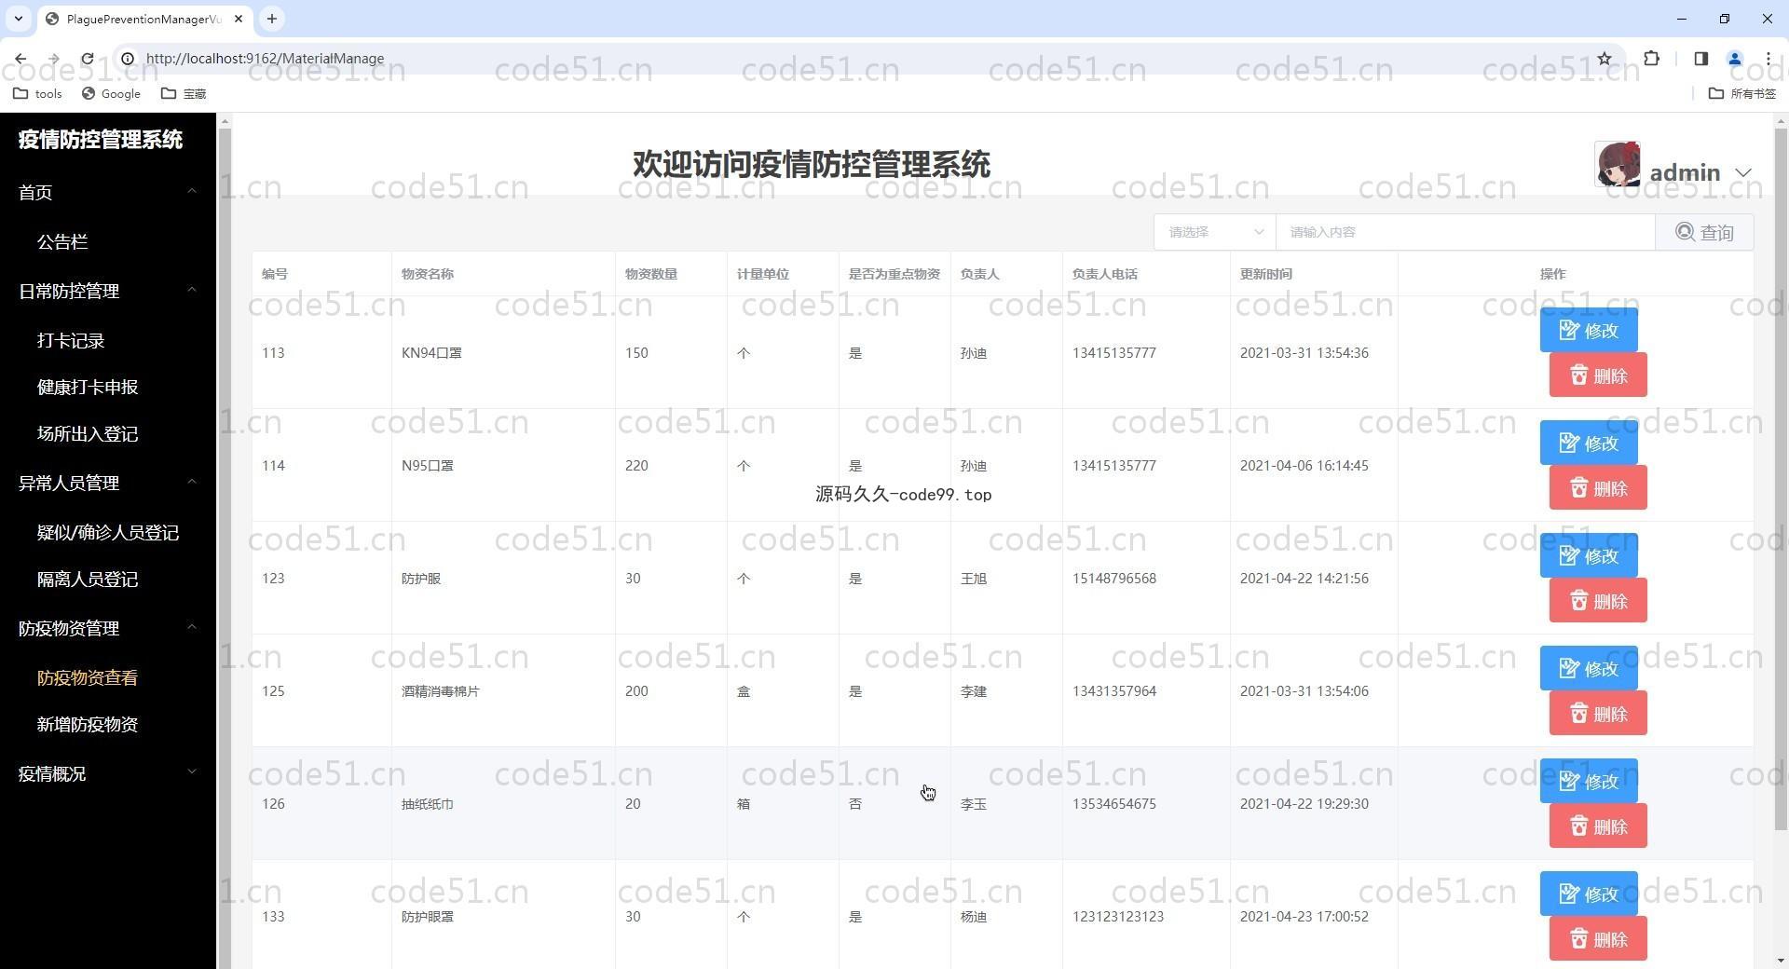Click the page vertical scrollbar
This screenshot has height=969, width=1789.
pos(1781,480)
